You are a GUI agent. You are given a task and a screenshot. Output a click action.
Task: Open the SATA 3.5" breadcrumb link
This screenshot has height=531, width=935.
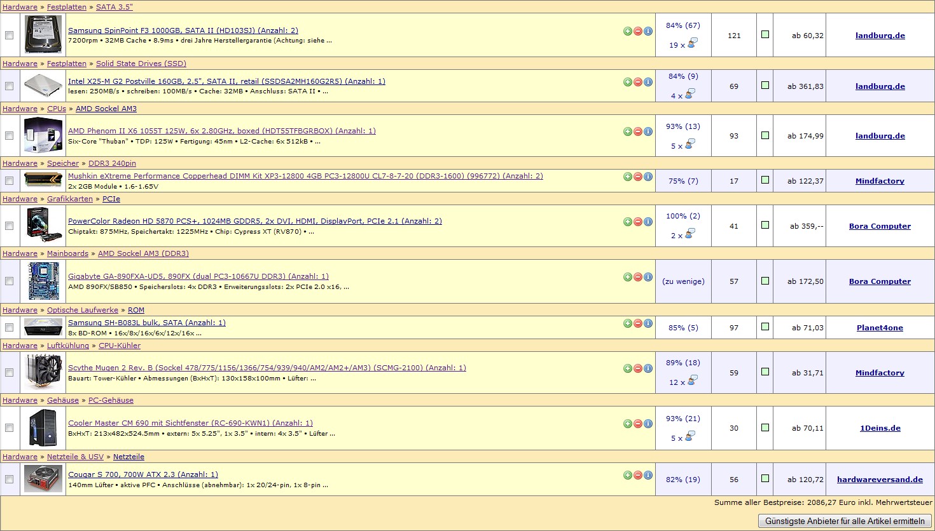pyautogui.click(x=114, y=7)
